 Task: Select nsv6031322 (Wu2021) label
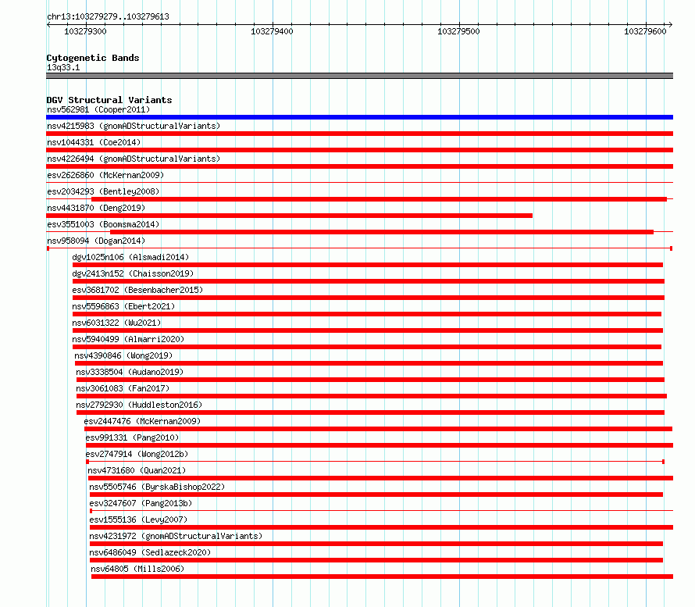point(116,323)
